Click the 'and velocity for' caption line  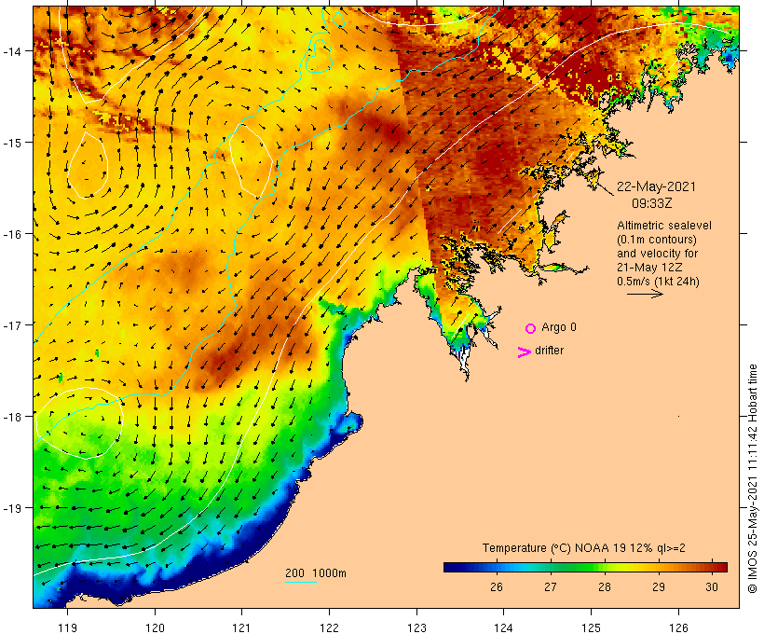[657, 254]
